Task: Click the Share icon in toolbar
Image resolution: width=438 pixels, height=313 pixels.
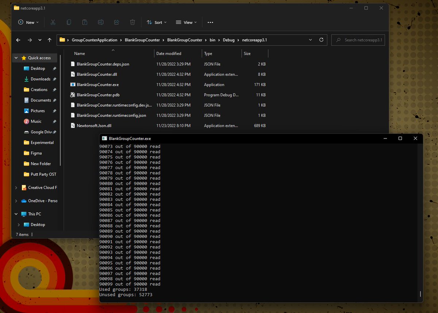Action: point(117,22)
